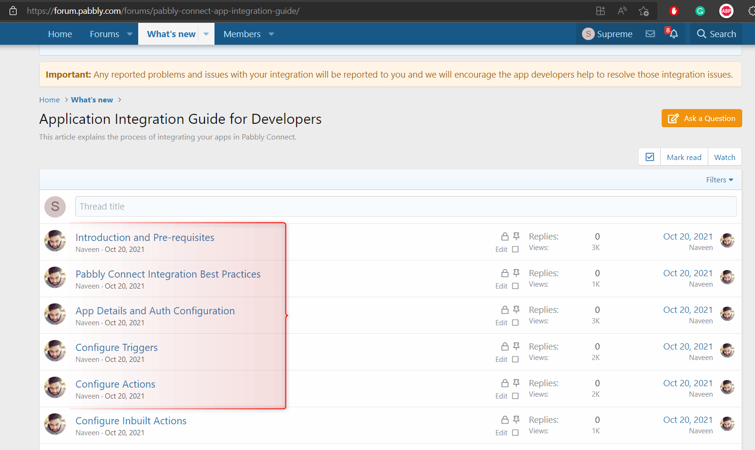755x450 pixels.
Task: Click the lock icon on Configure Inbuilt Actions row
Action: point(505,420)
